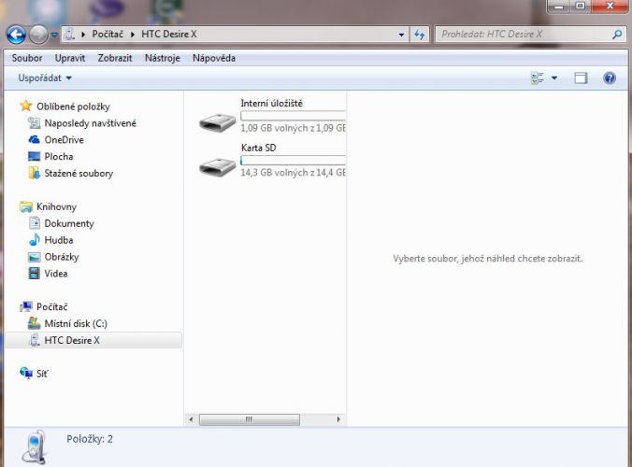Open the Soubor menu
632x467 pixels.
27,58
